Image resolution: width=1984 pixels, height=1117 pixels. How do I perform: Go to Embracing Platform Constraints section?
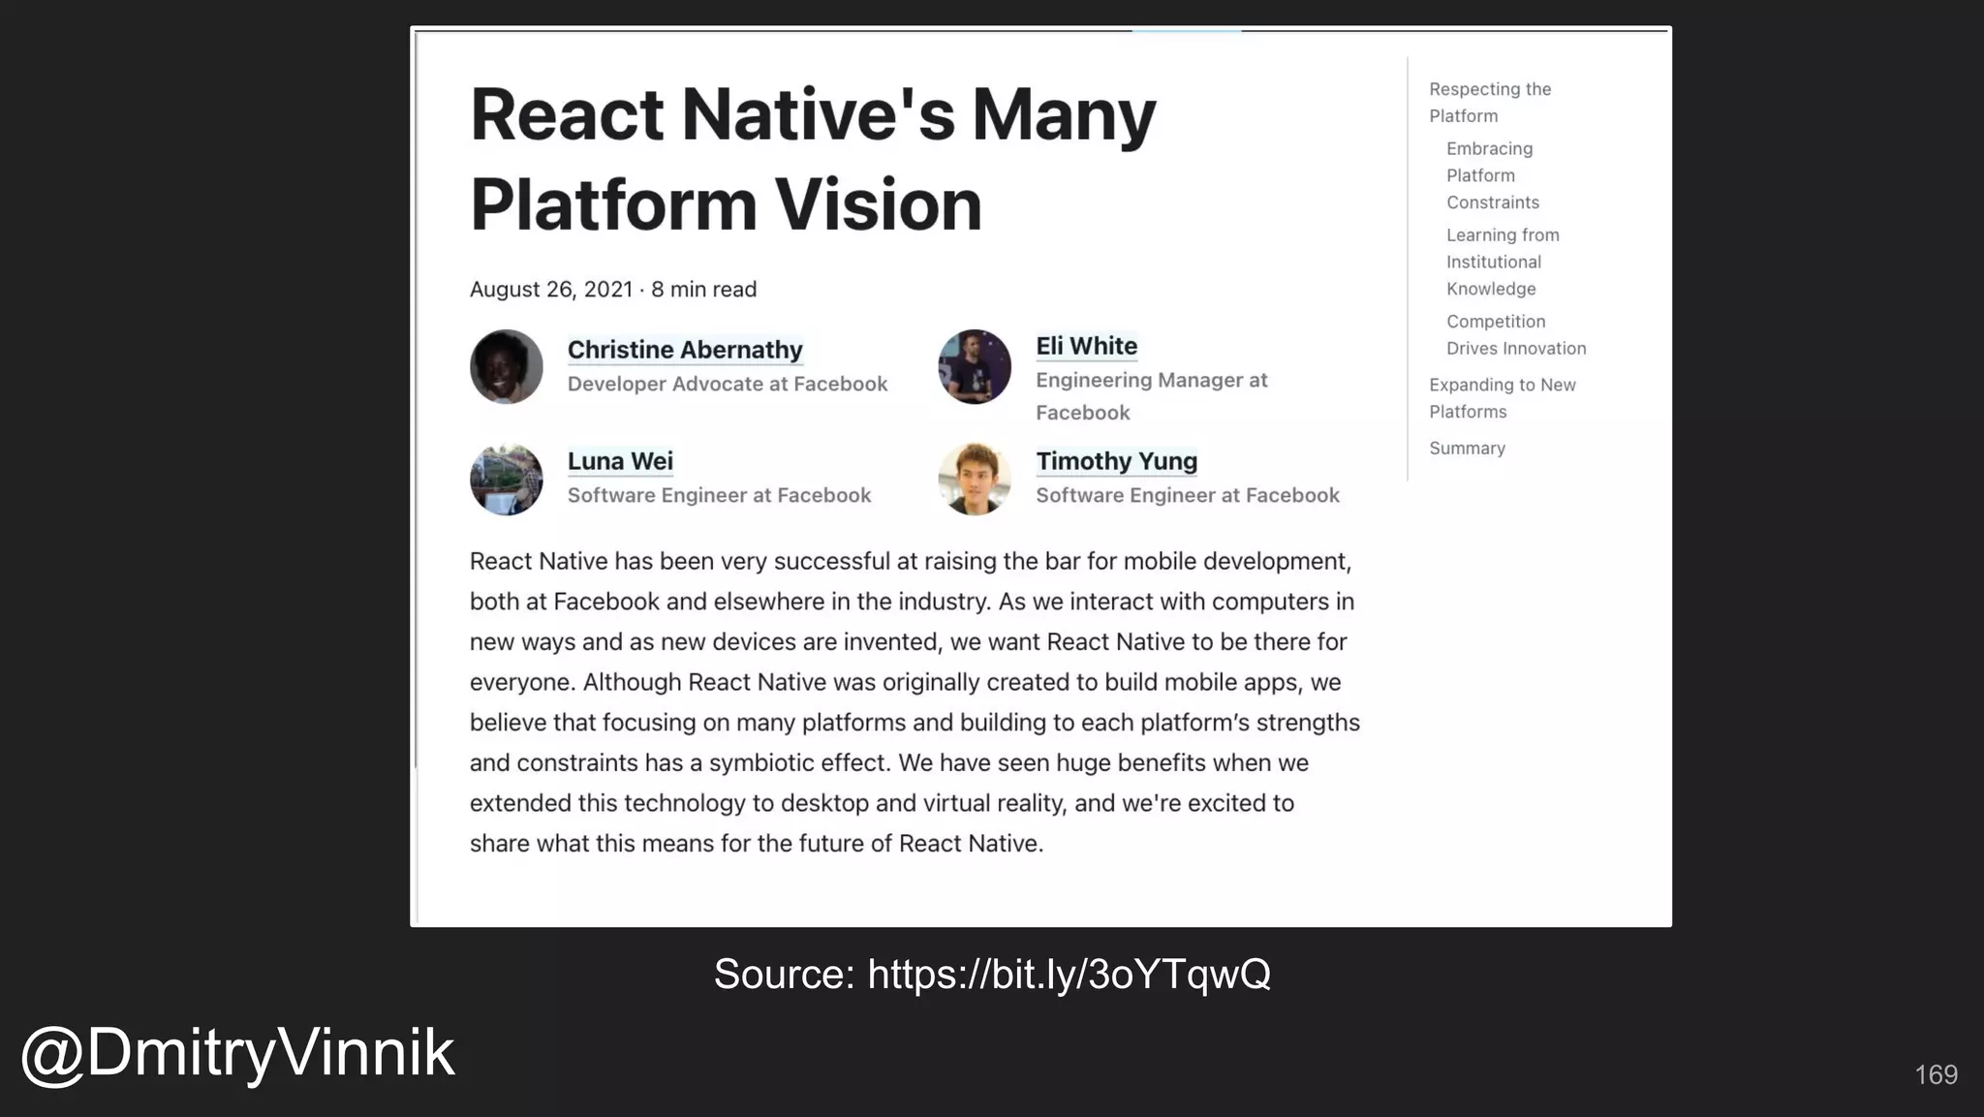click(x=1493, y=175)
